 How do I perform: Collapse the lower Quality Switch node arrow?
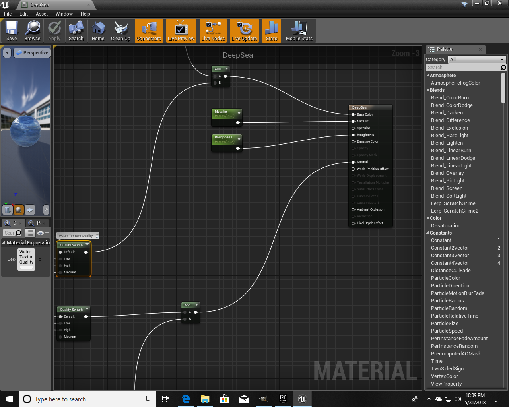pyautogui.click(x=87, y=309)
